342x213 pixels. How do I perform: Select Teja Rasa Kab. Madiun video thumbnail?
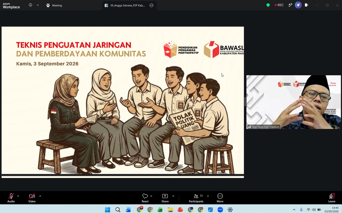(294, 102)
